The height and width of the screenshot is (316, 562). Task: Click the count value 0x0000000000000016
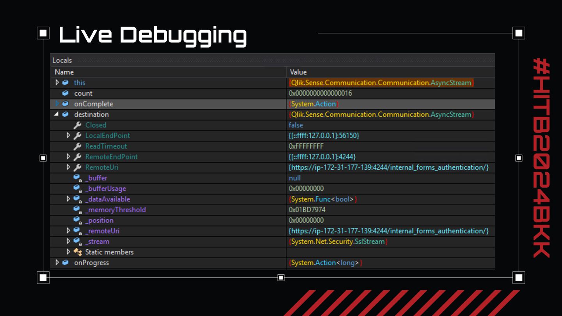[x=320, y=93]
